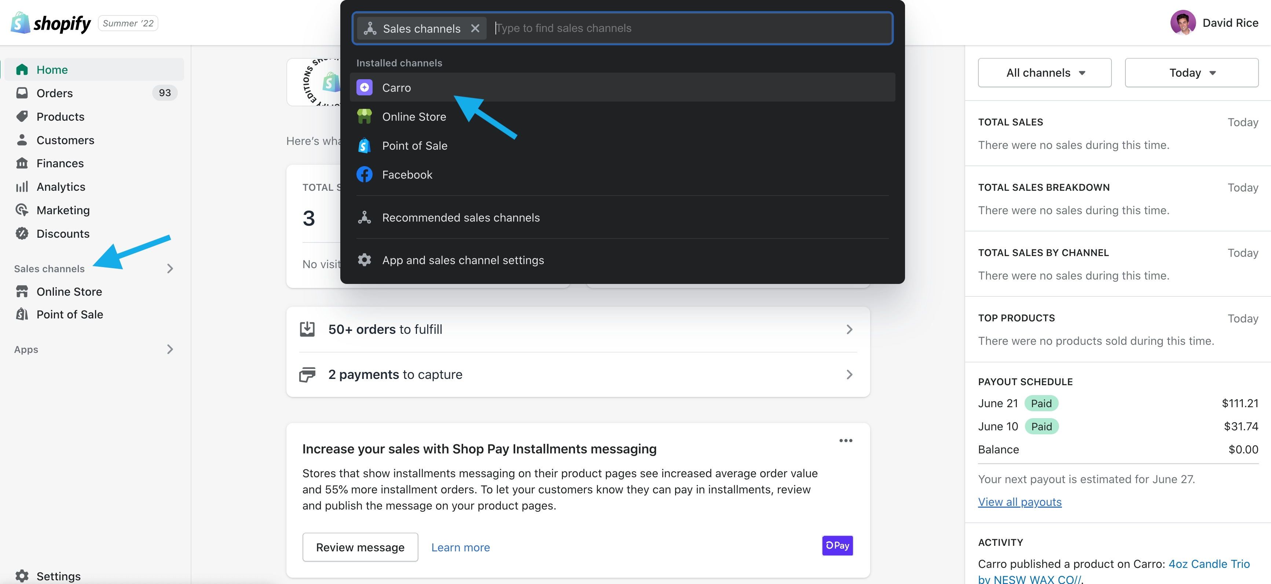The width and height of the screenshot is (1271, 584).
Task: Open the three-dot menu on installments card
Action: (x=845, y=440)
